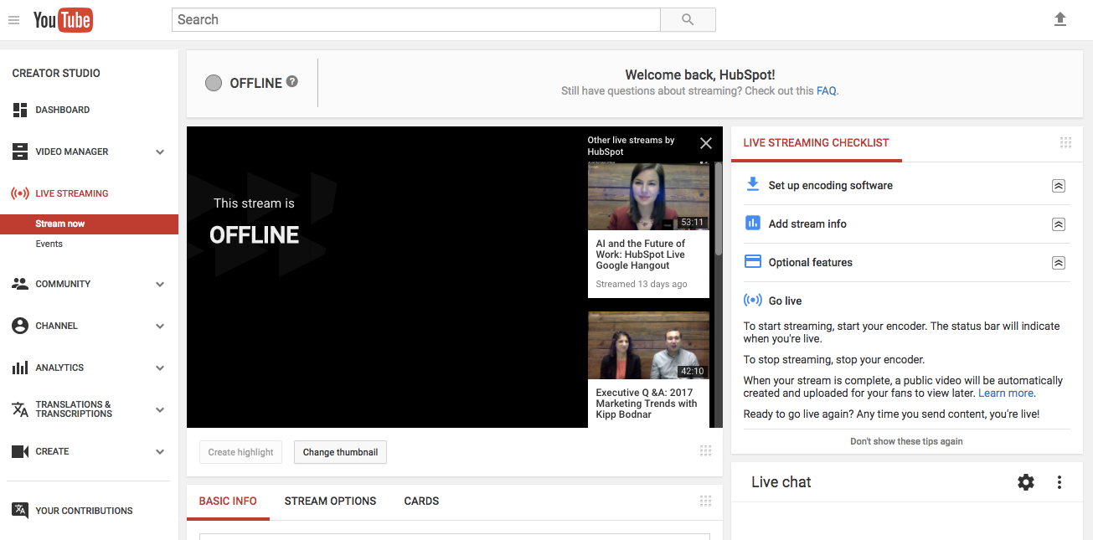
Task: Expand the Community sidebar section
Action: pos(160,285)
